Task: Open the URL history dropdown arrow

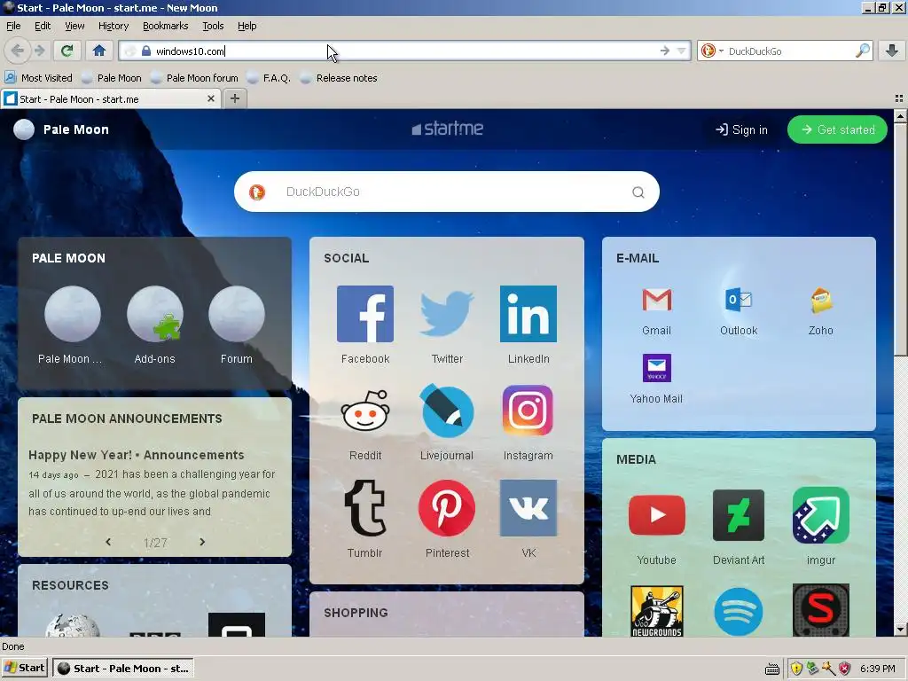Action: tap(682, 51)
